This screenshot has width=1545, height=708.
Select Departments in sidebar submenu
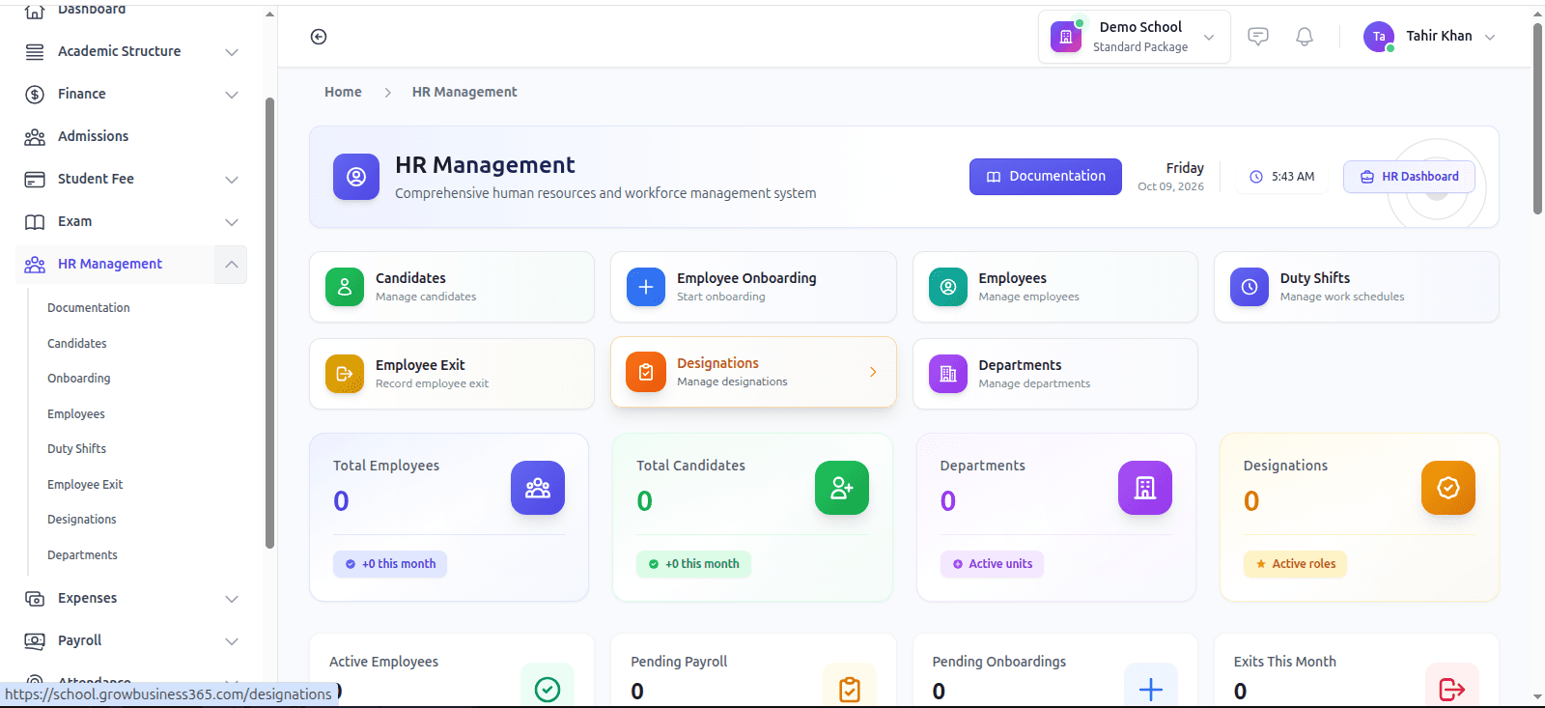(82, 555)
